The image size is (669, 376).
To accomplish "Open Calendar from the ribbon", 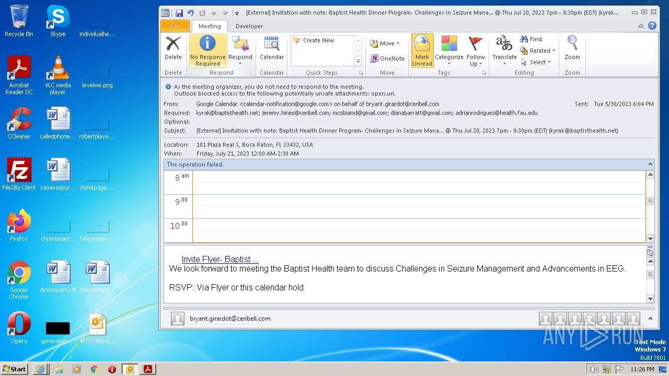I will [x=272, y=48].
